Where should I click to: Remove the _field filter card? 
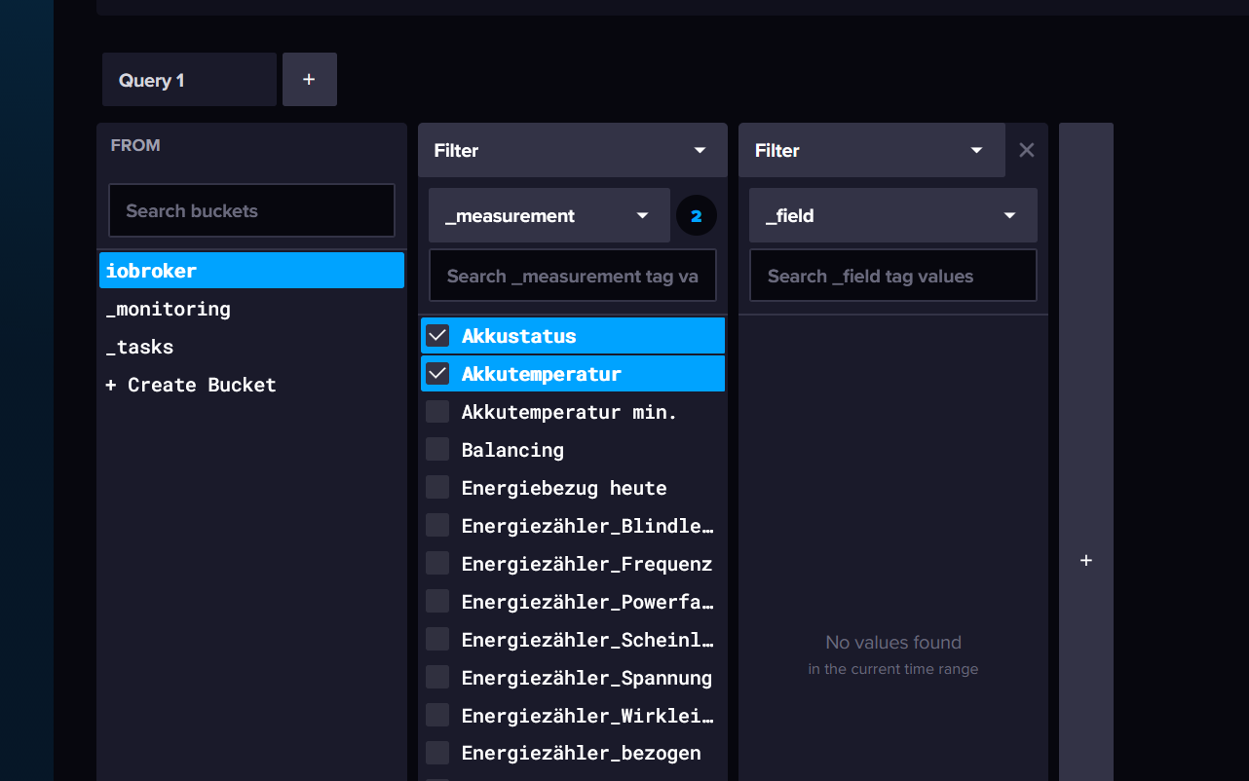coord(1026,150)
